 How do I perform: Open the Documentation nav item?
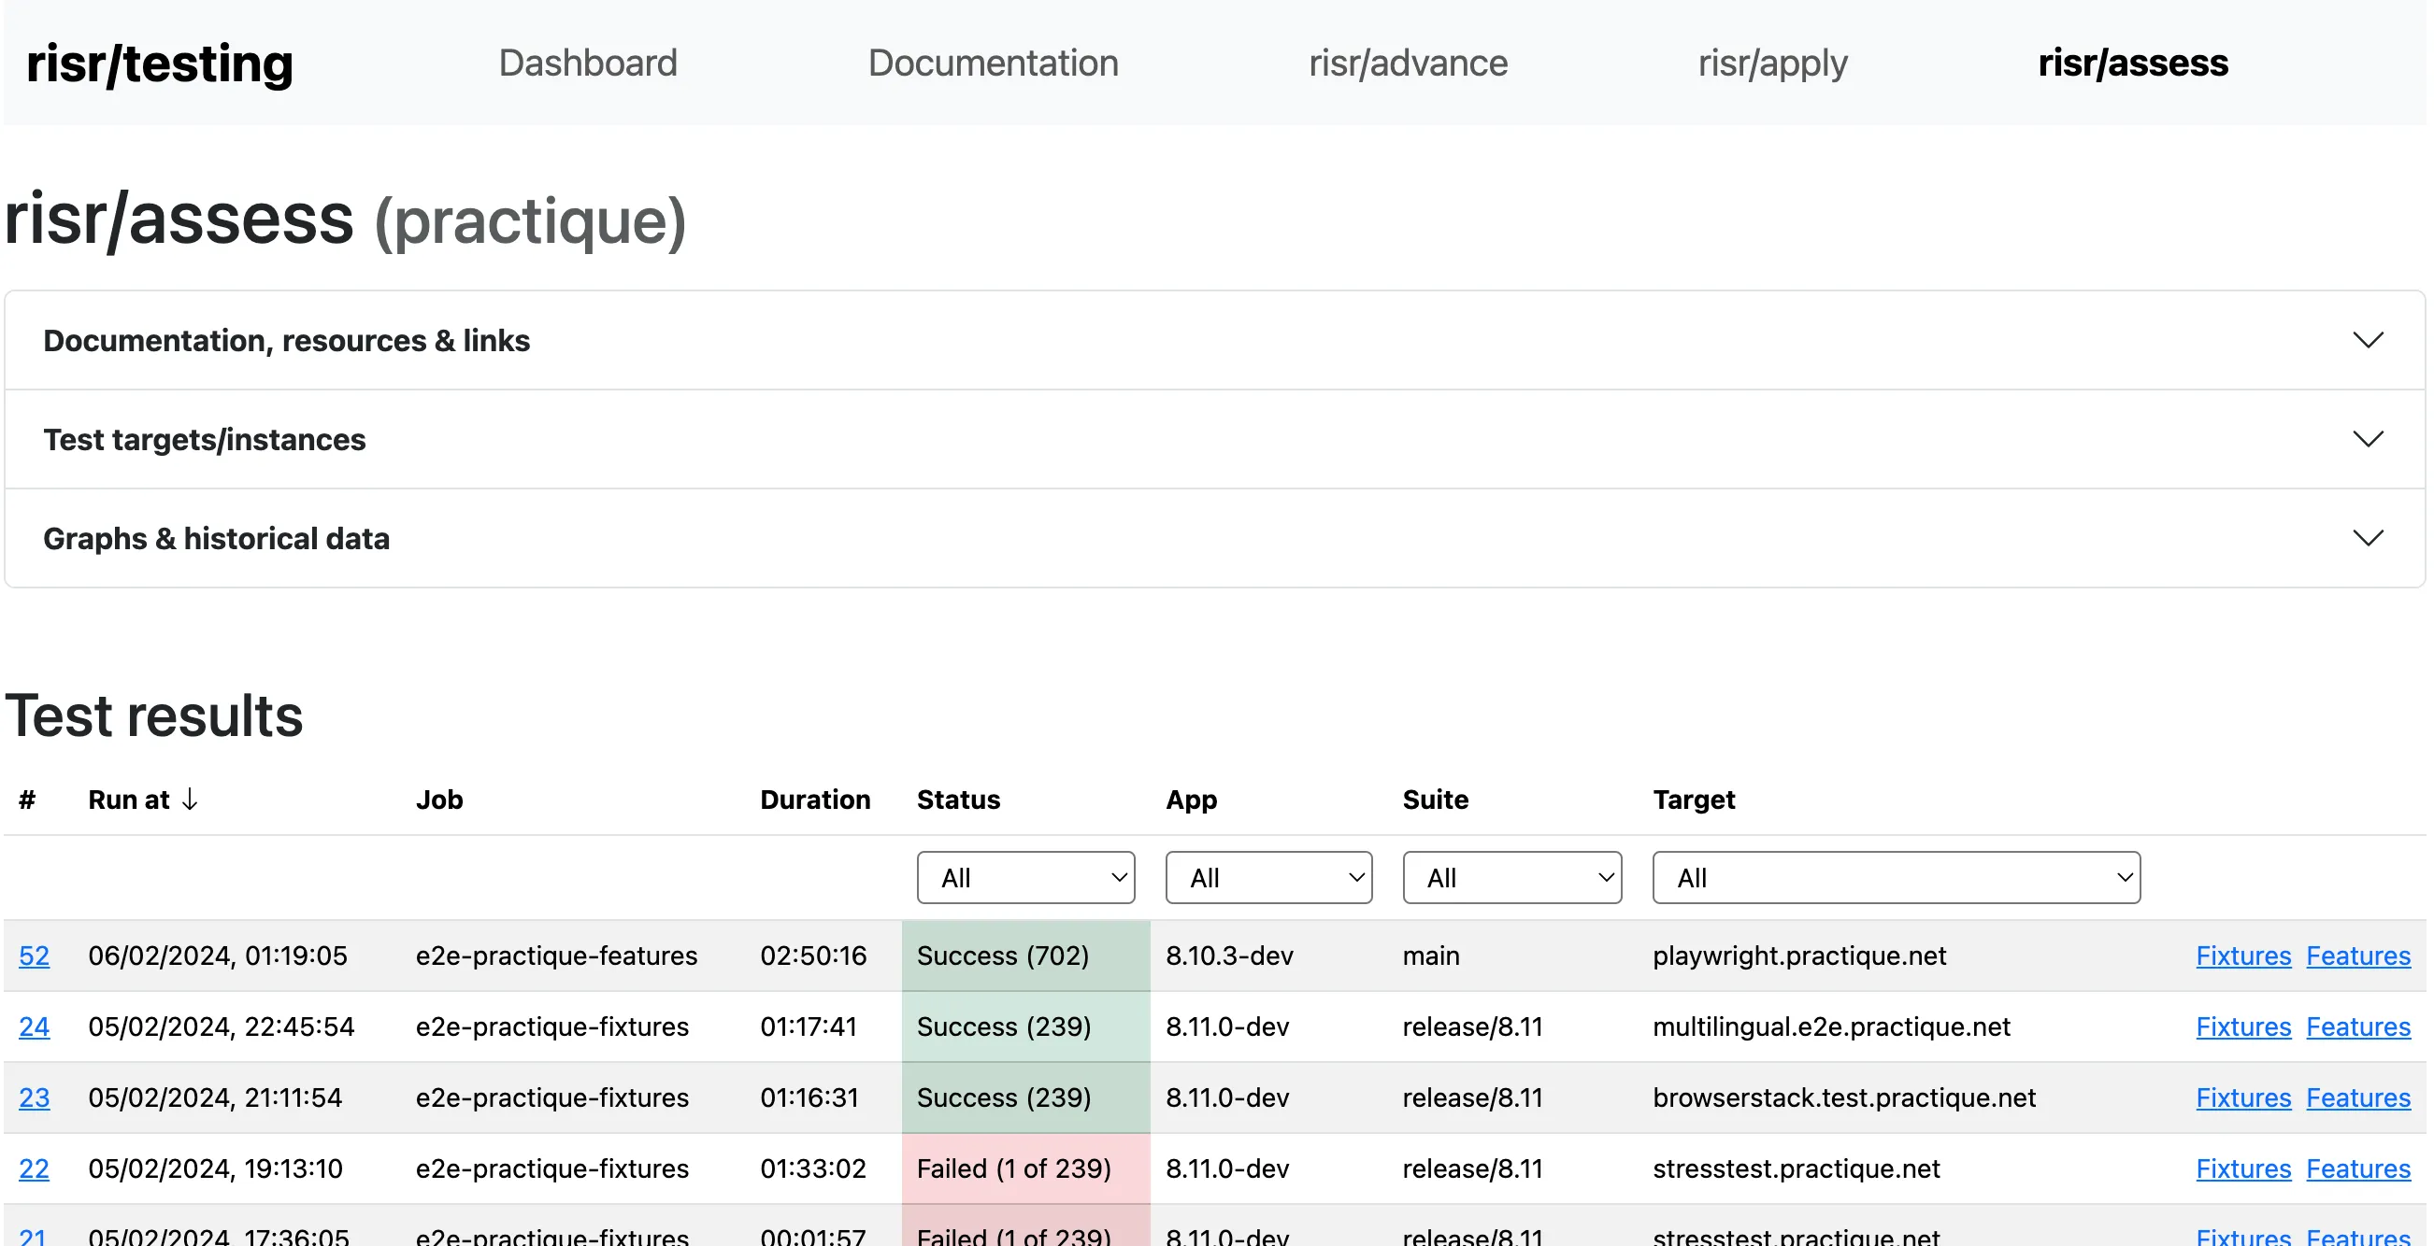[992, 64]
